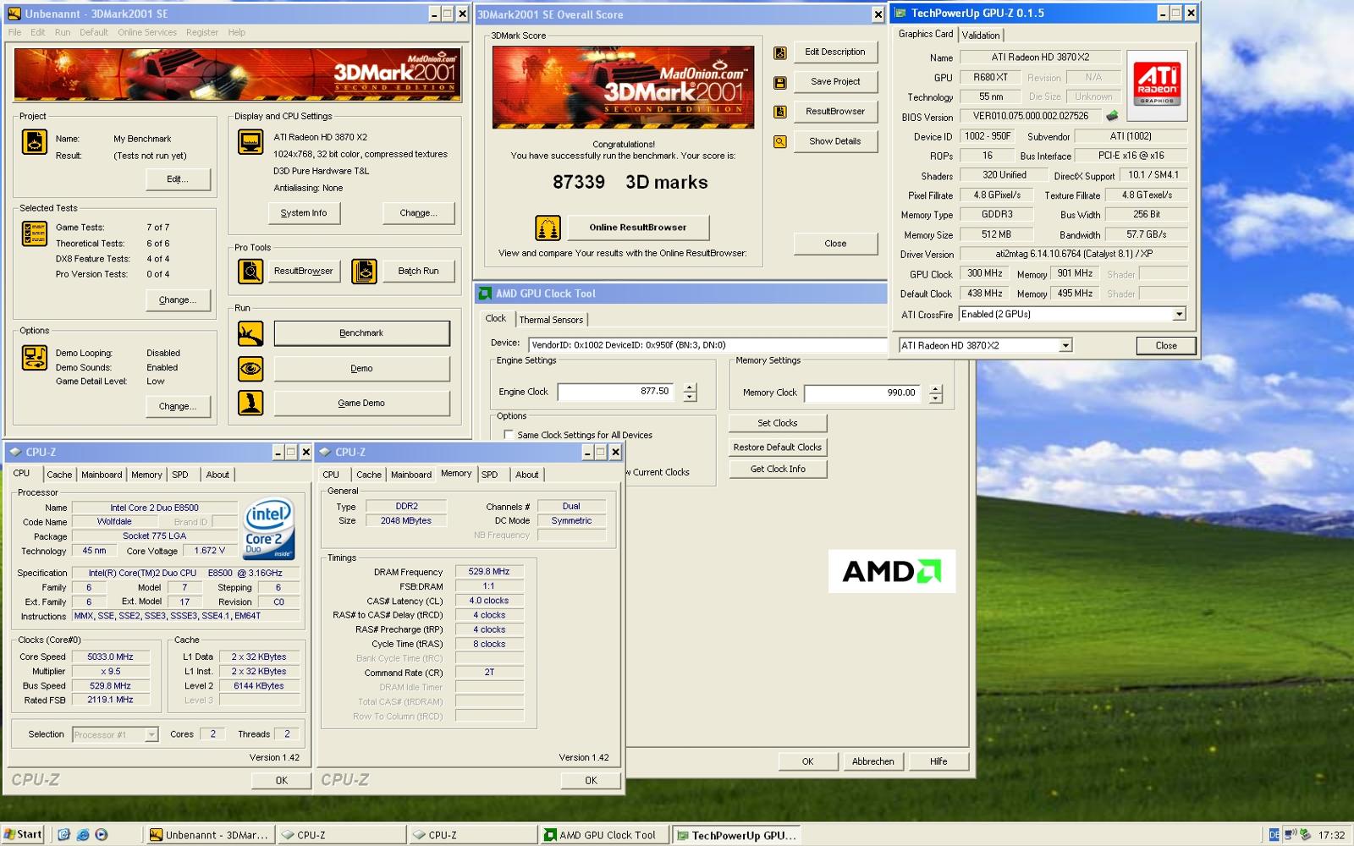Viewport: 1354px width, 846px height.
Task: Click the Set Clocks button
Action: (778, 423)
